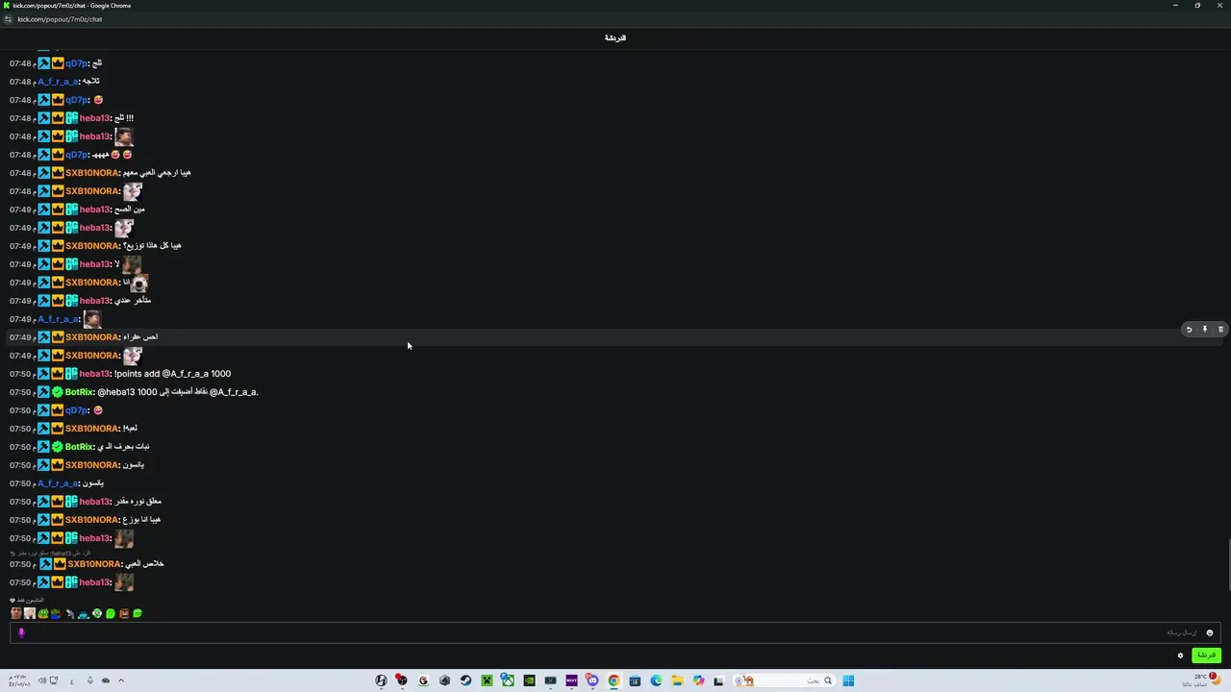Insert the last green smiley emote

click(x=137, y=613)
